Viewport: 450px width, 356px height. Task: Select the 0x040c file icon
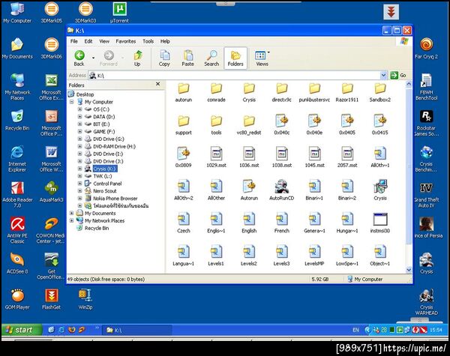tap(281, 121)
